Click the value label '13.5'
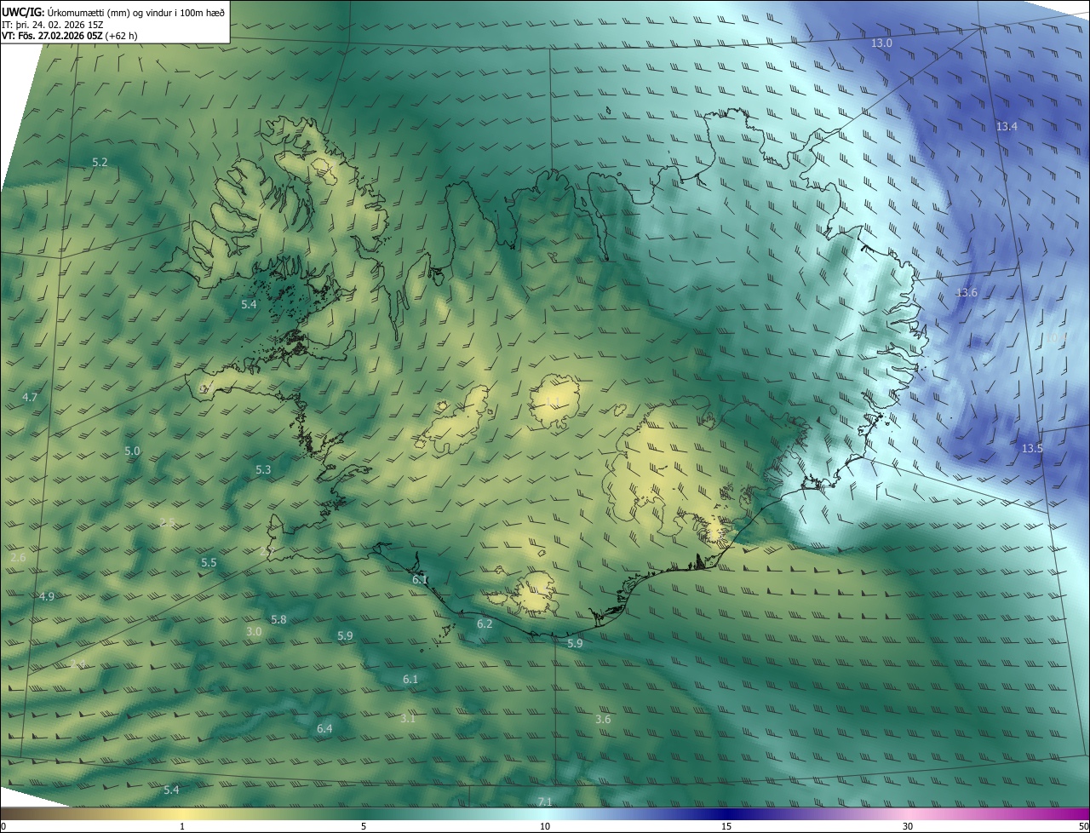This screenshot has width=1090, height=833. point(1032,448)
